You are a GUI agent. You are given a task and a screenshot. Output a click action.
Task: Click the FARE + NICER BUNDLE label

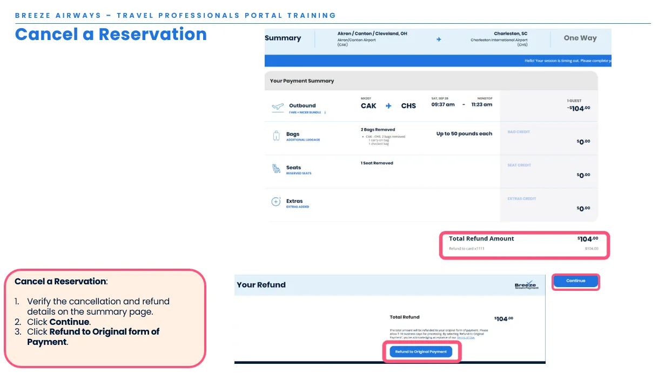click(305, 112)
